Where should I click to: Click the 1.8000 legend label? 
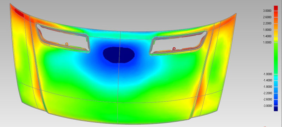coord(267,30)
